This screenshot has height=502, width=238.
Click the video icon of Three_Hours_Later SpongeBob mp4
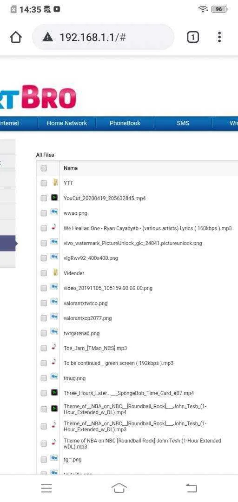coord(54,392)
